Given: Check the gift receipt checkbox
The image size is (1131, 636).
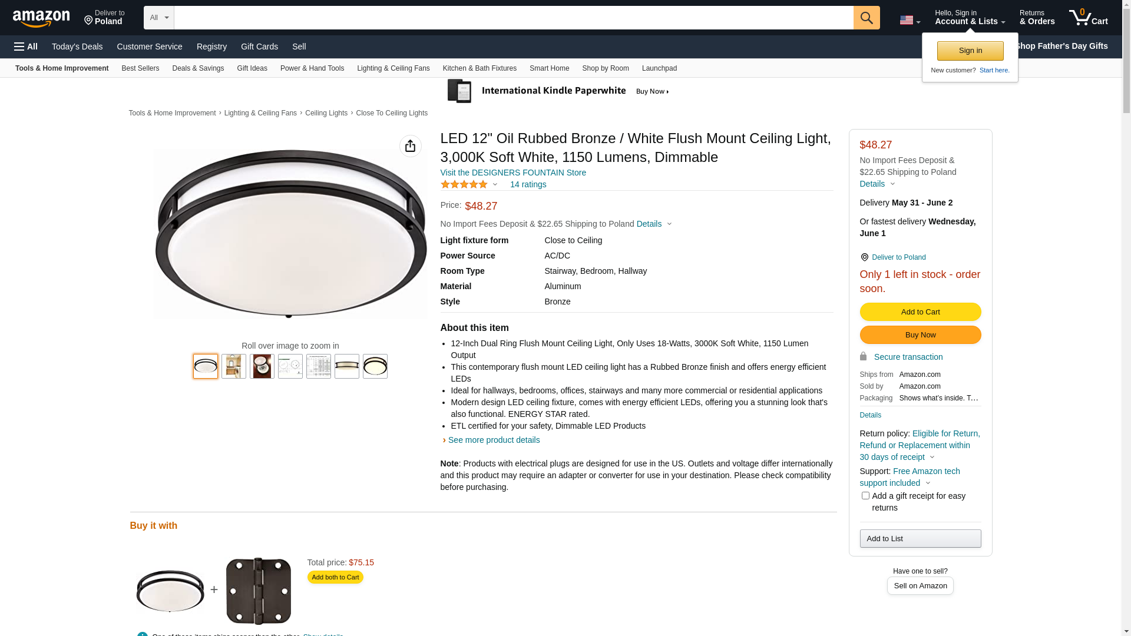Looking at the screenshot, I should (865, 496).
